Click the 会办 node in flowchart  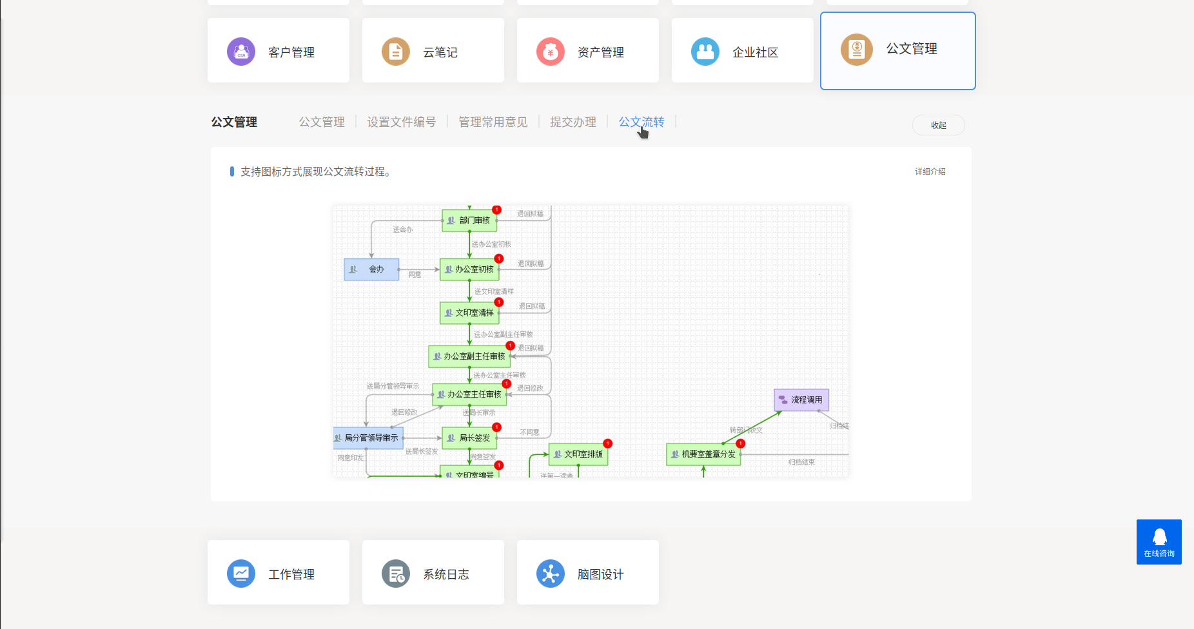[372, 269]
